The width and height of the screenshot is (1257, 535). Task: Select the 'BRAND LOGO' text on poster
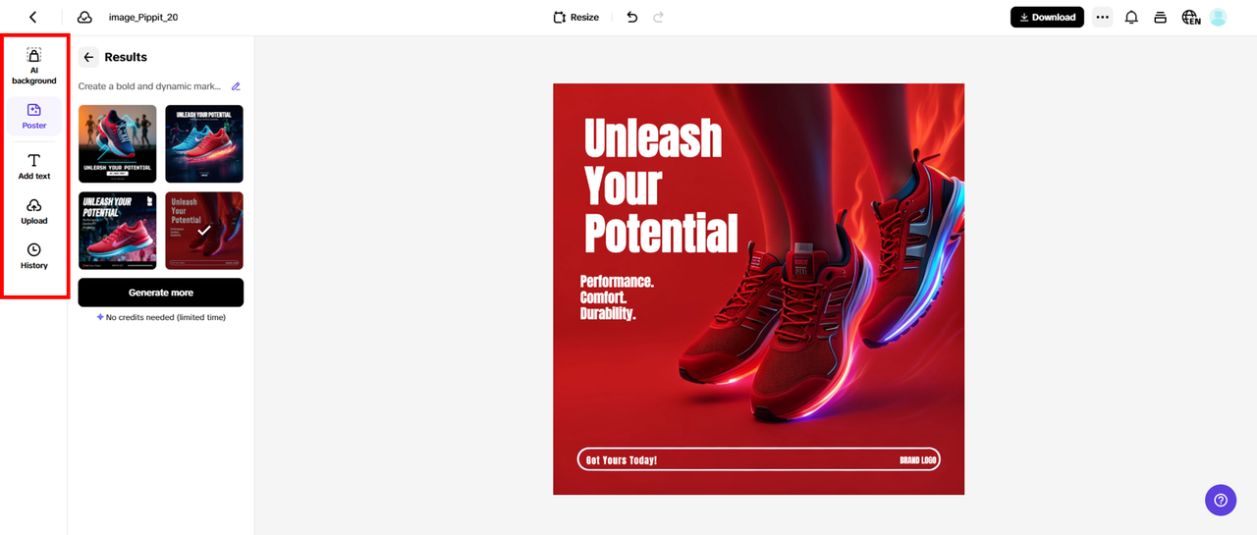point(918,459)
